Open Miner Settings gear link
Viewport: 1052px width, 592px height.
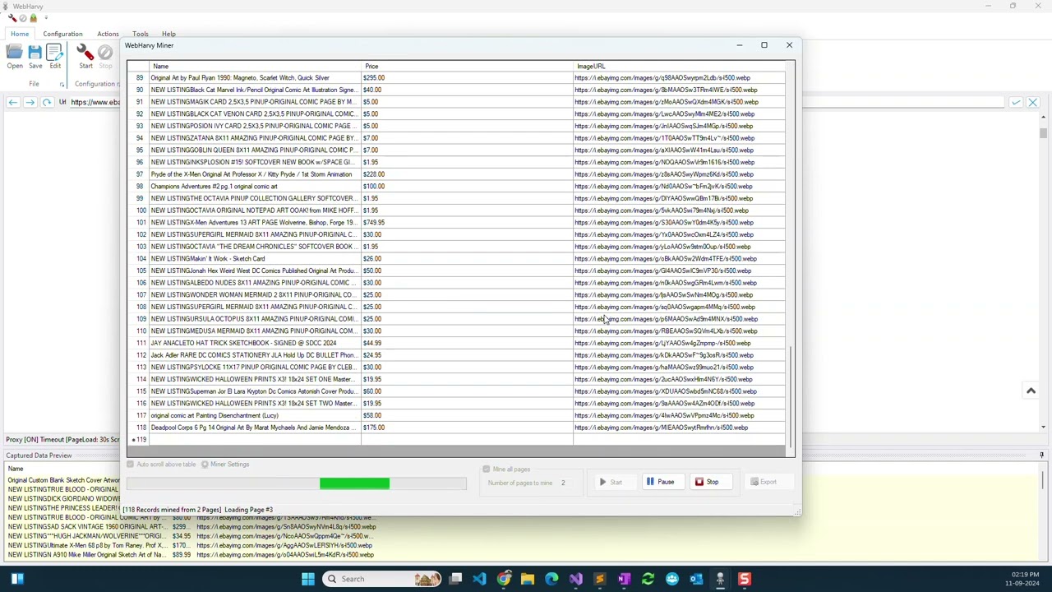pos(225,465)
